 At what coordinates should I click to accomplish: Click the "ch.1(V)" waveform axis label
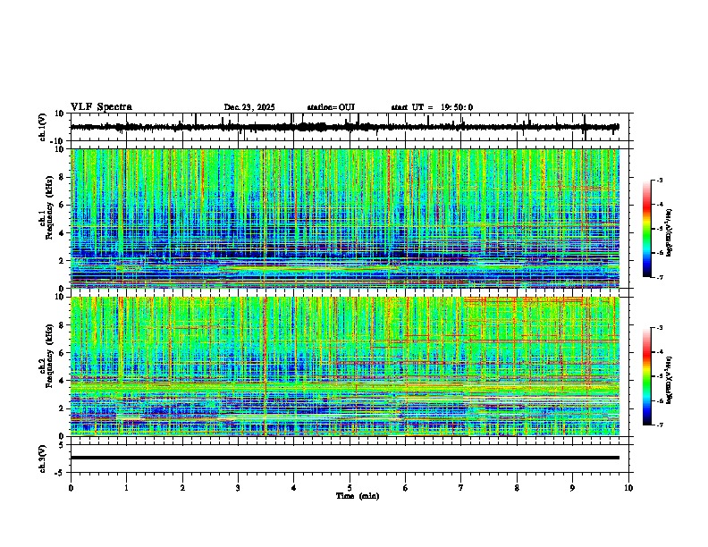click(42, 127)
